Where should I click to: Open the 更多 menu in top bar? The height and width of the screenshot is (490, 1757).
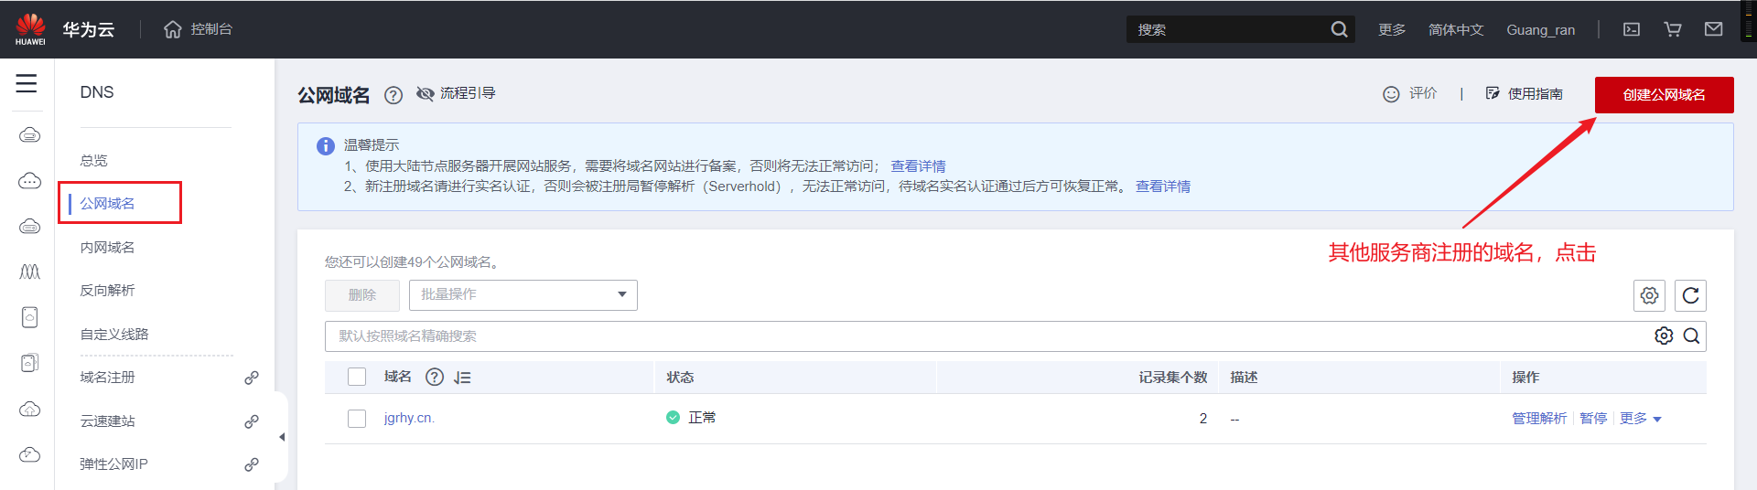[x=1392, y=29]
